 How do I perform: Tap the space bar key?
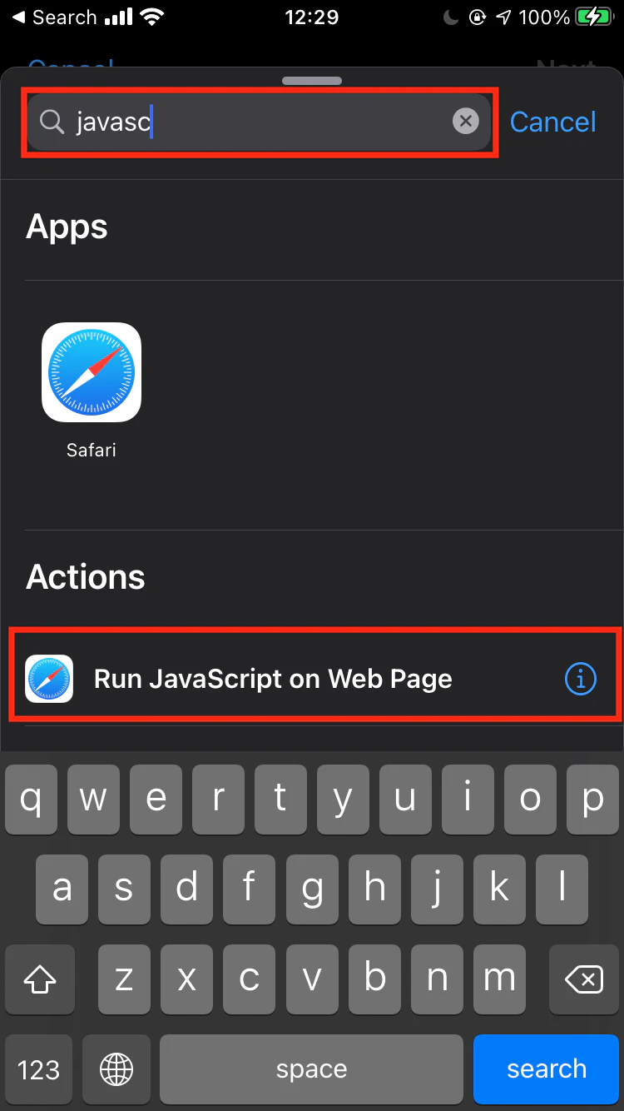[311, 1069]
